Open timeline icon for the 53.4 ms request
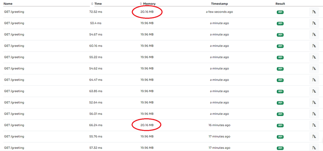This screenshot has width=323, height=151. (314, 23)
